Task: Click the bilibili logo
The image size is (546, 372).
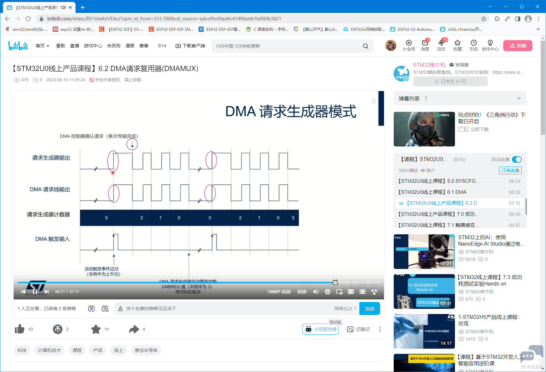Action: tap(18, 46)
